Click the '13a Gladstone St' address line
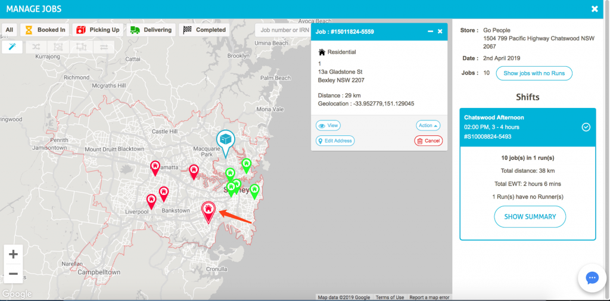The height and width of the screenshot is (301, 610). click(x=340, y=72)
